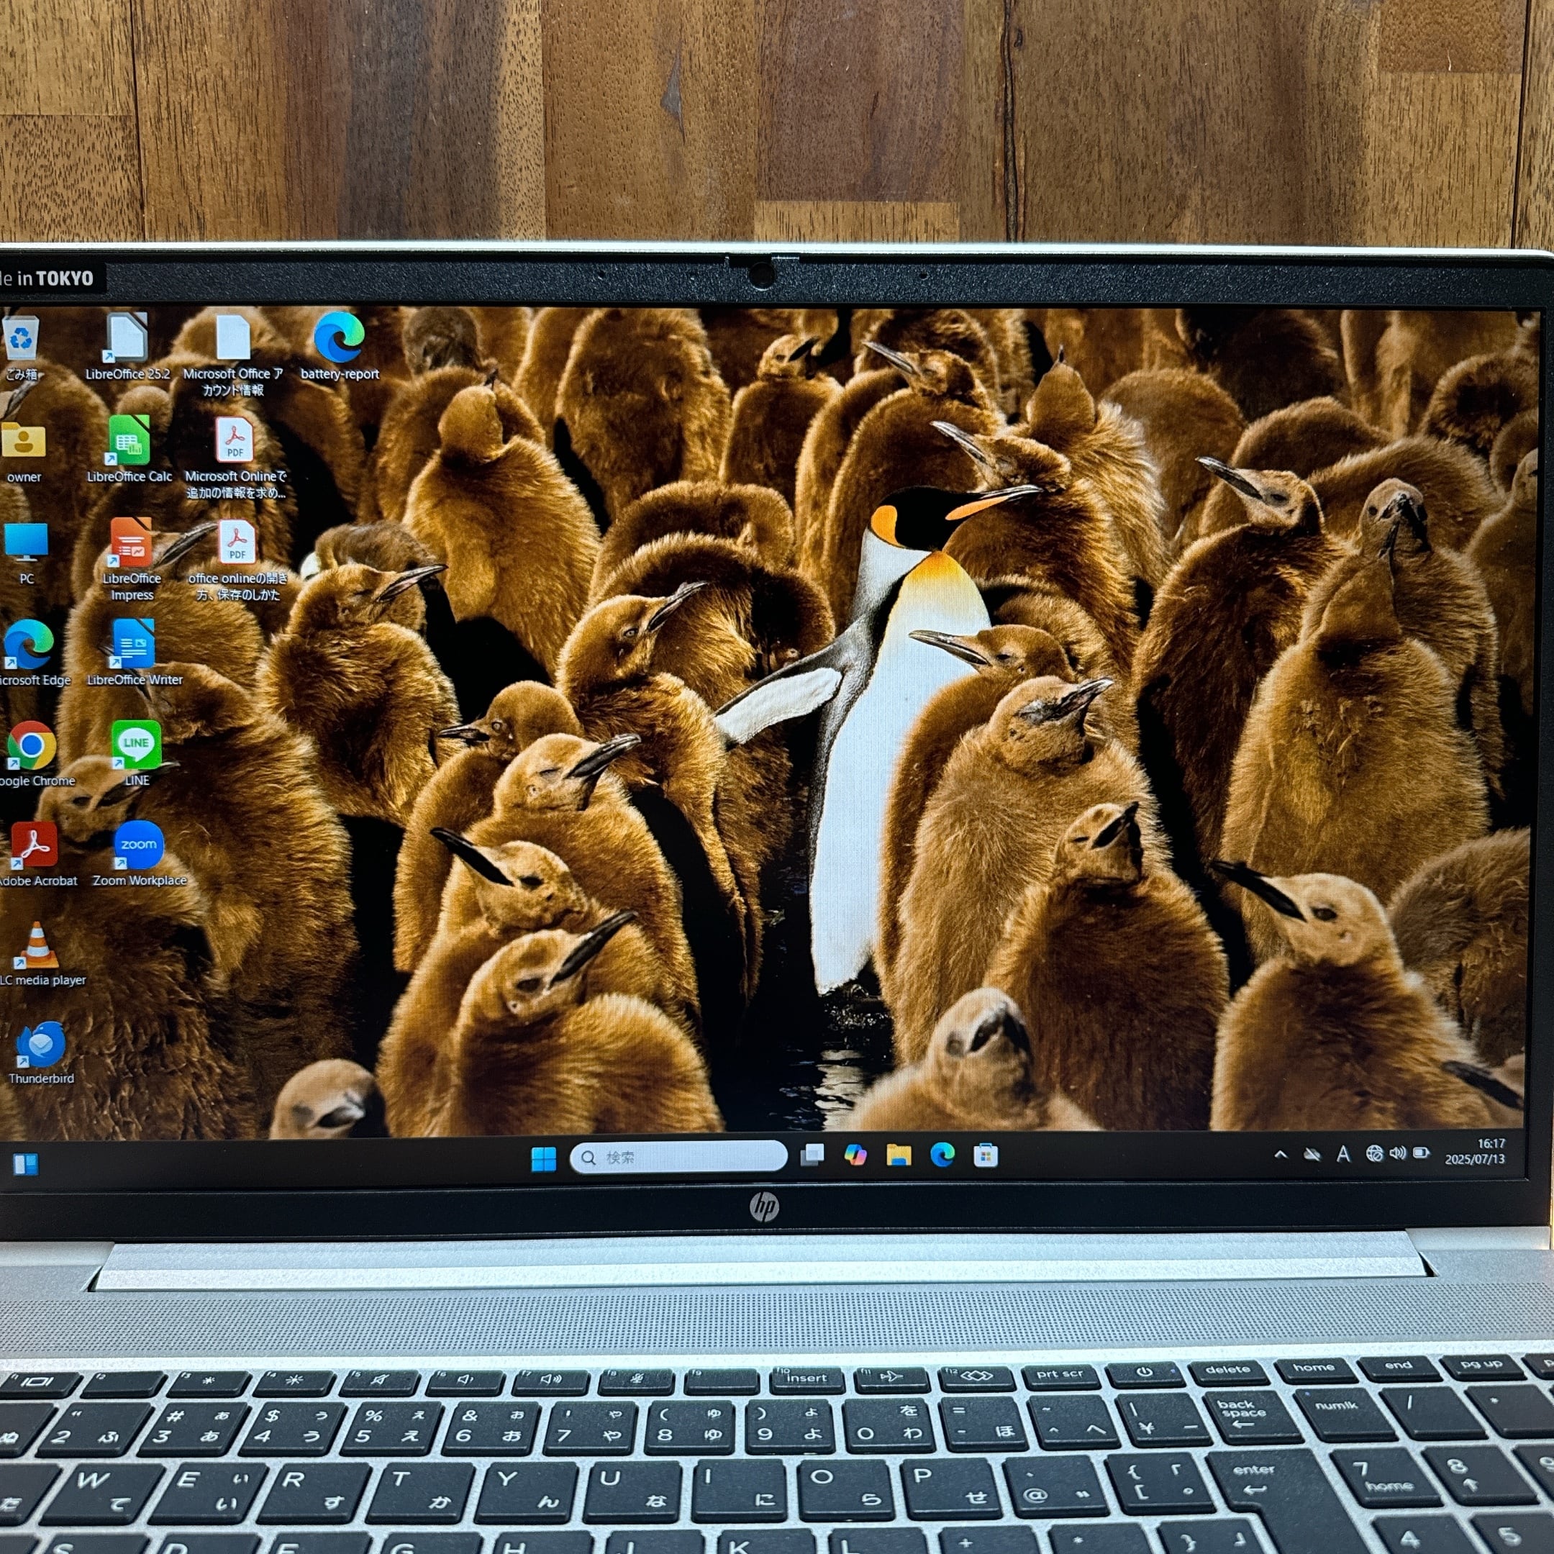The width and height of the screenshot is (1554, 1554).
Task: Open the Microsoft Office account info file
Action: tap(232, 339)
